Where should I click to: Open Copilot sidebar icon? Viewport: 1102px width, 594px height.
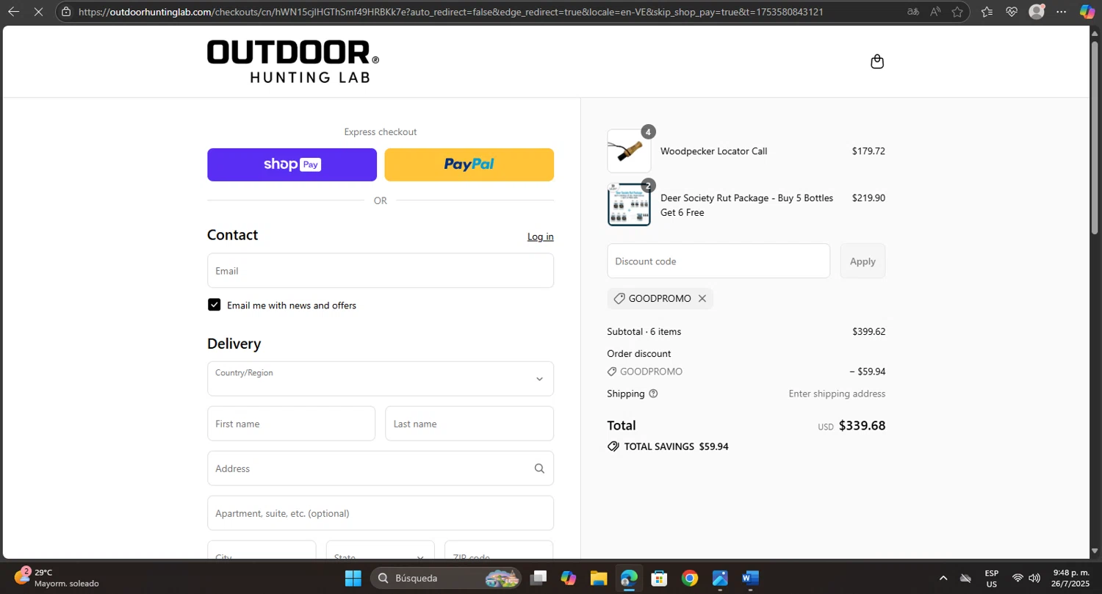click(x=1087, y=12)
